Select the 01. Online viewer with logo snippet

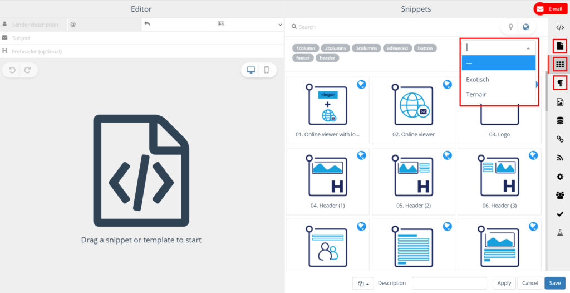327,110
